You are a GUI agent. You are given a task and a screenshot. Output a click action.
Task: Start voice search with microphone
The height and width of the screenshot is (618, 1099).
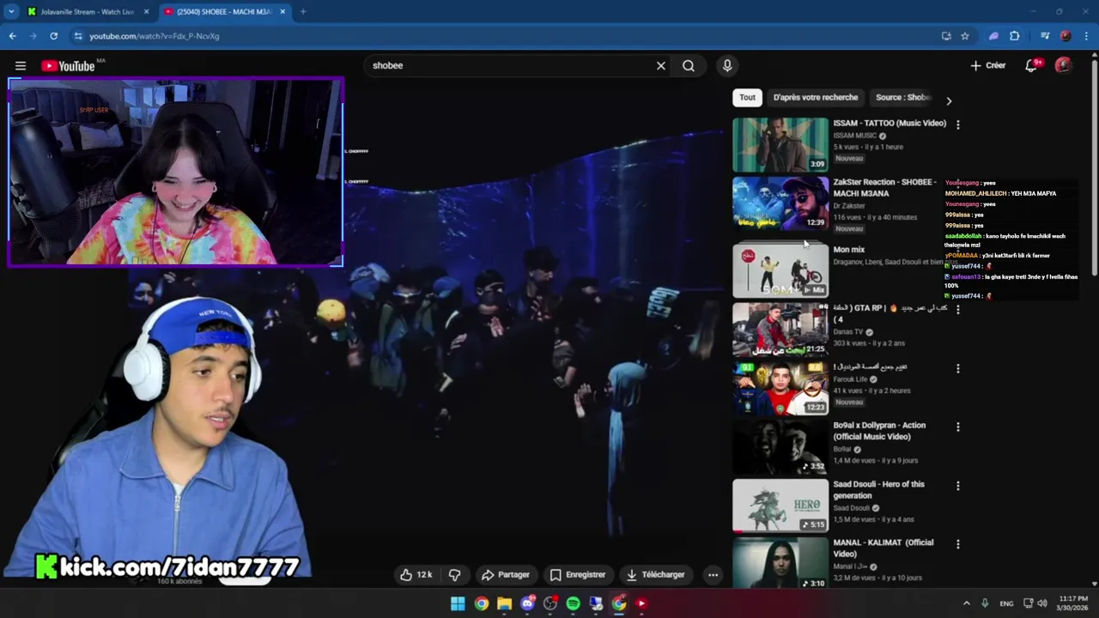(x=727, y=65)
